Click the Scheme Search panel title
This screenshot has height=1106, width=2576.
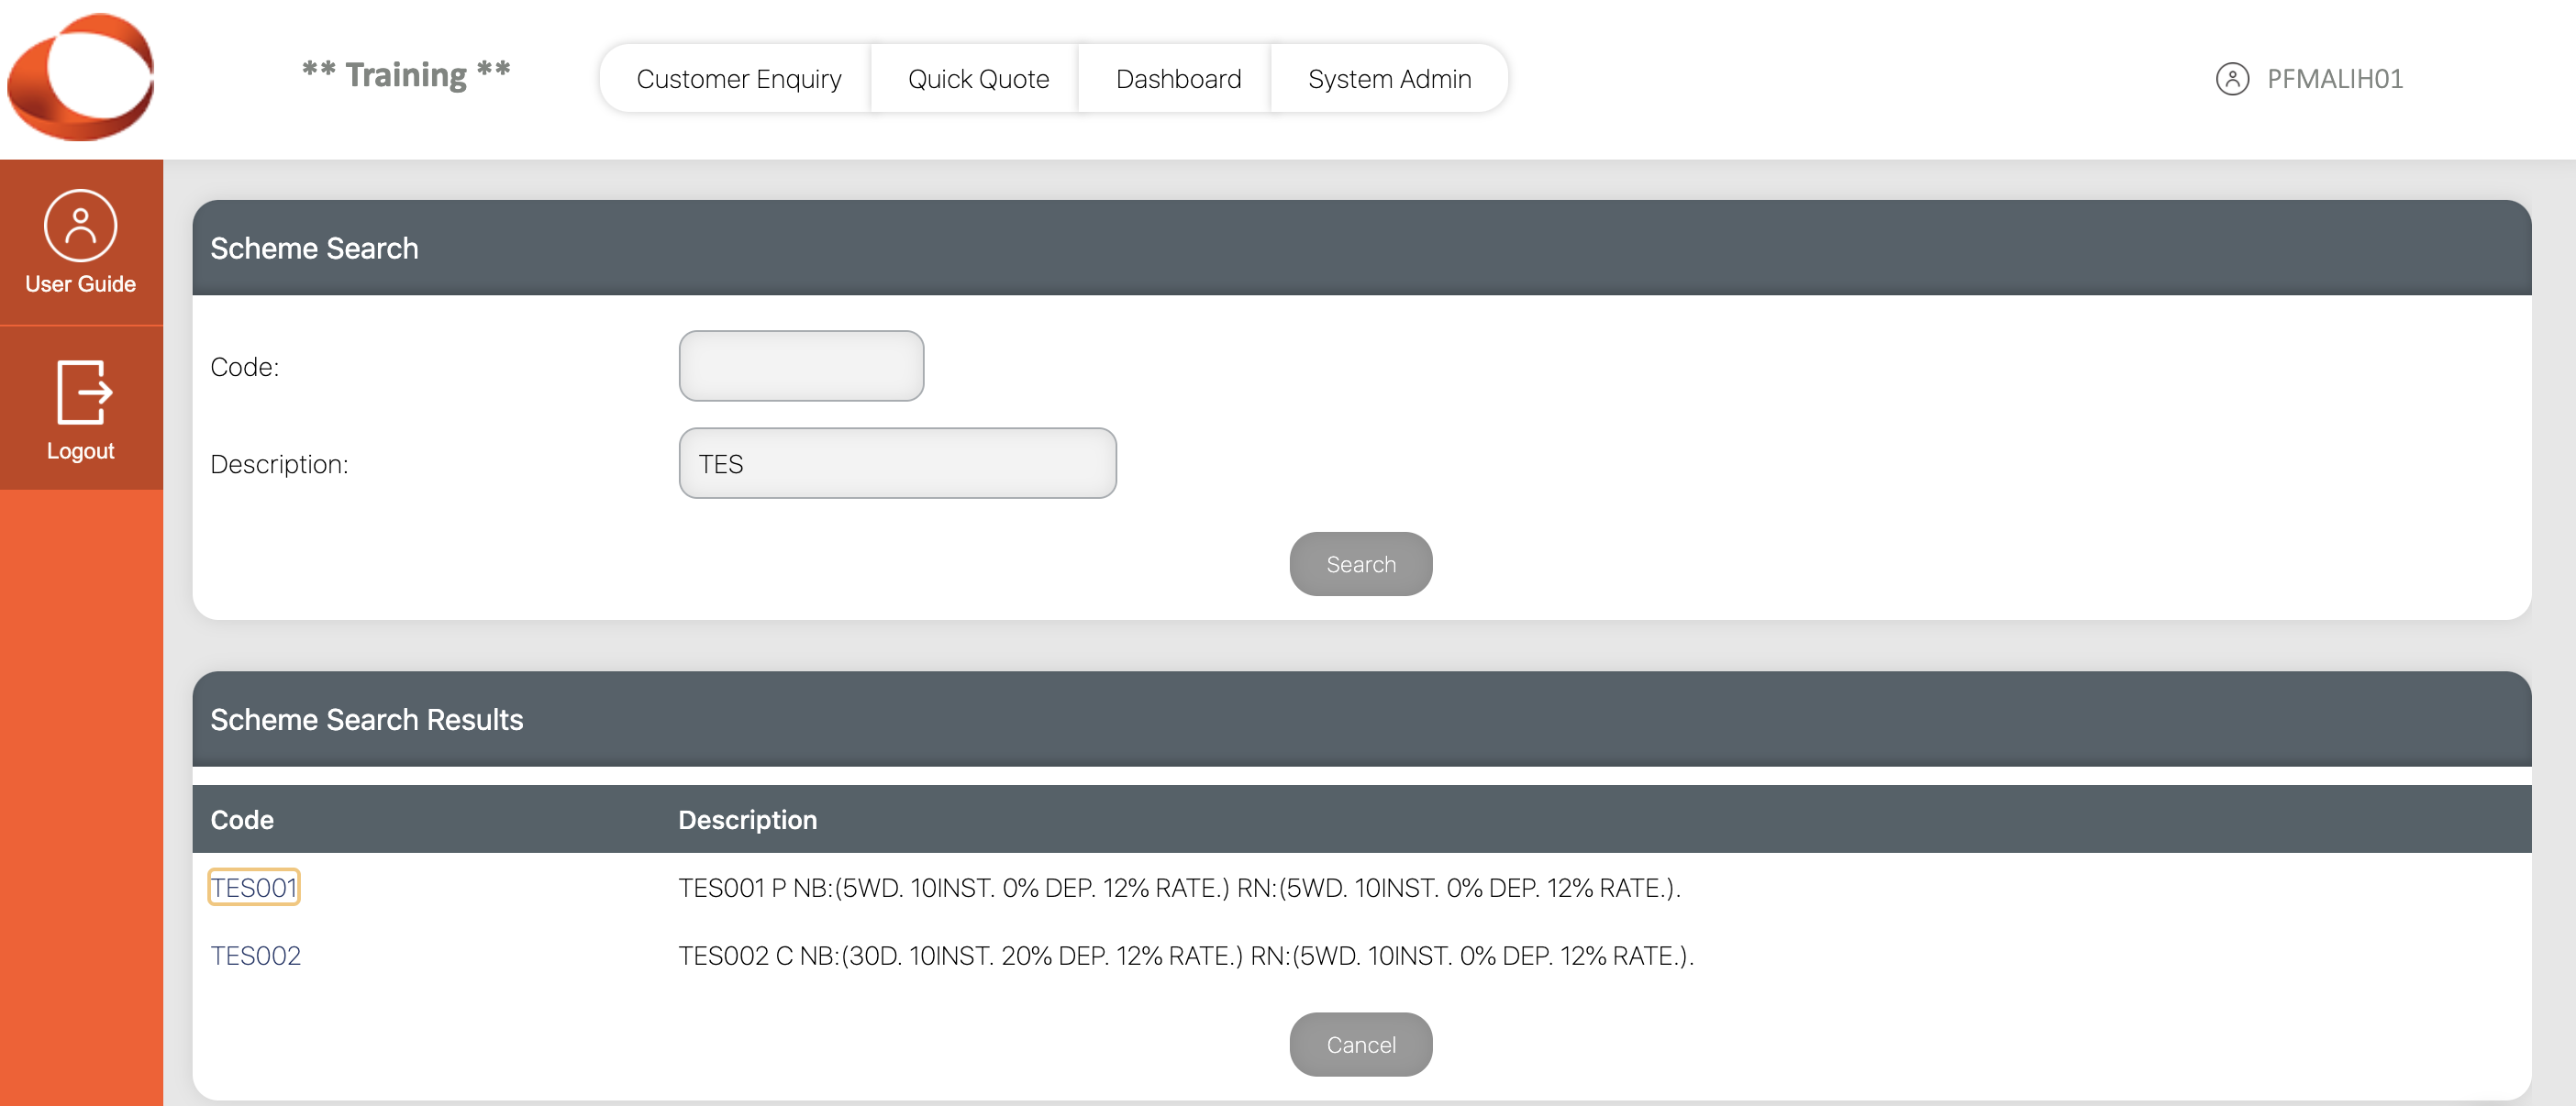[x=314, y=248]
